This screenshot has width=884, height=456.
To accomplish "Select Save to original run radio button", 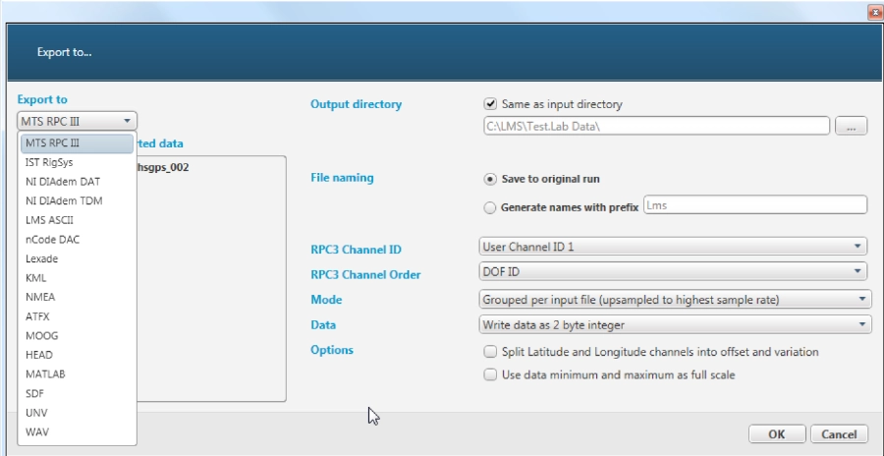I will point(490,180).
